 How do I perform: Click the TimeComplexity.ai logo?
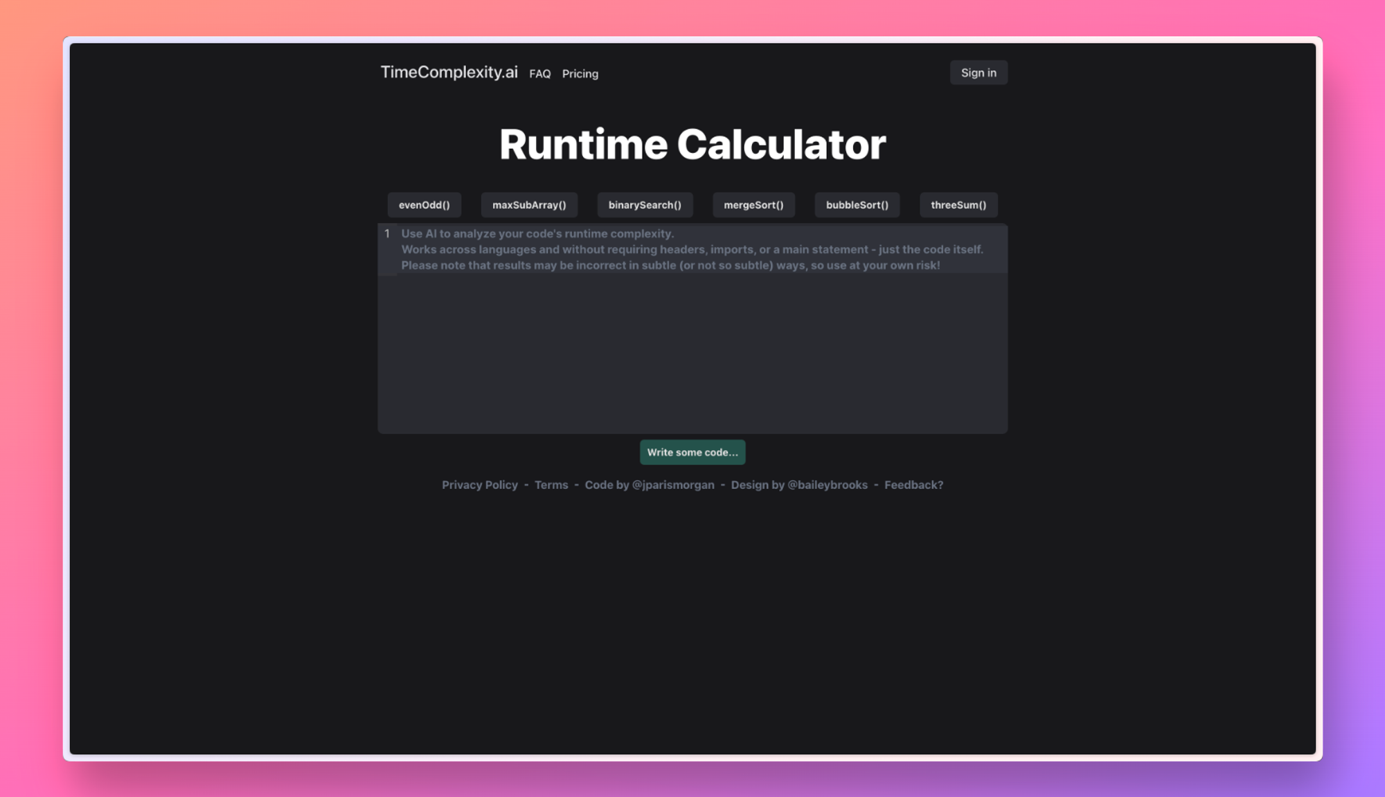(x=449, y=73)
